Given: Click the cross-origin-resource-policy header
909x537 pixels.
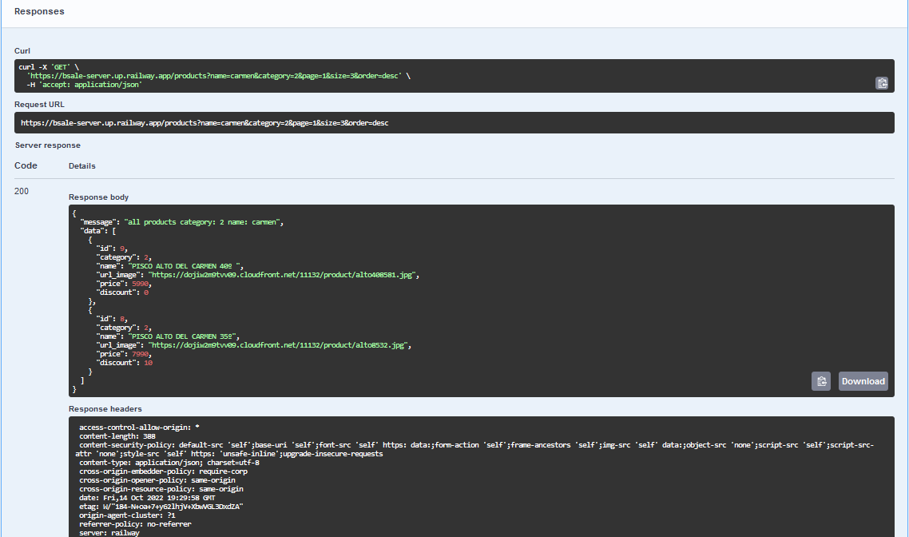Looking at the screenshot, I should tap(161, 489).
